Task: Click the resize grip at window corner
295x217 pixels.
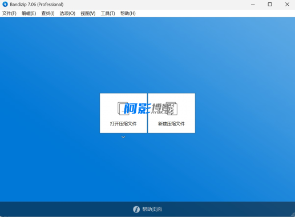Action: click(x=293, y=215)
